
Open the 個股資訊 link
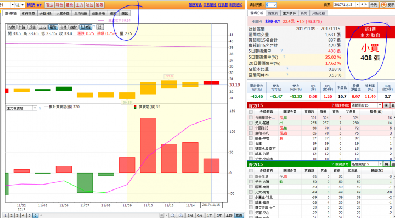coord(195,5)
